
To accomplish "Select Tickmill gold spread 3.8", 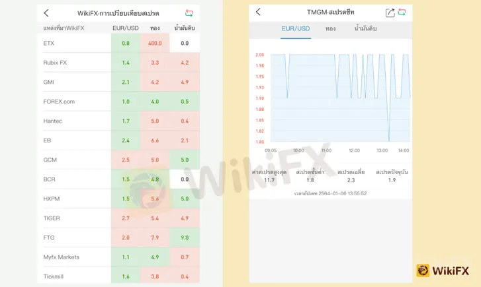I will pyautogui.click(x=155, y=275).
